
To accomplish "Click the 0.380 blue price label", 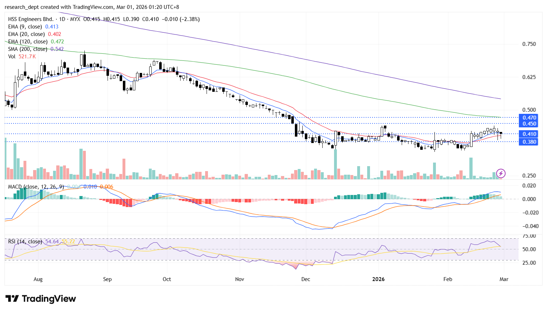I will 529,142.
